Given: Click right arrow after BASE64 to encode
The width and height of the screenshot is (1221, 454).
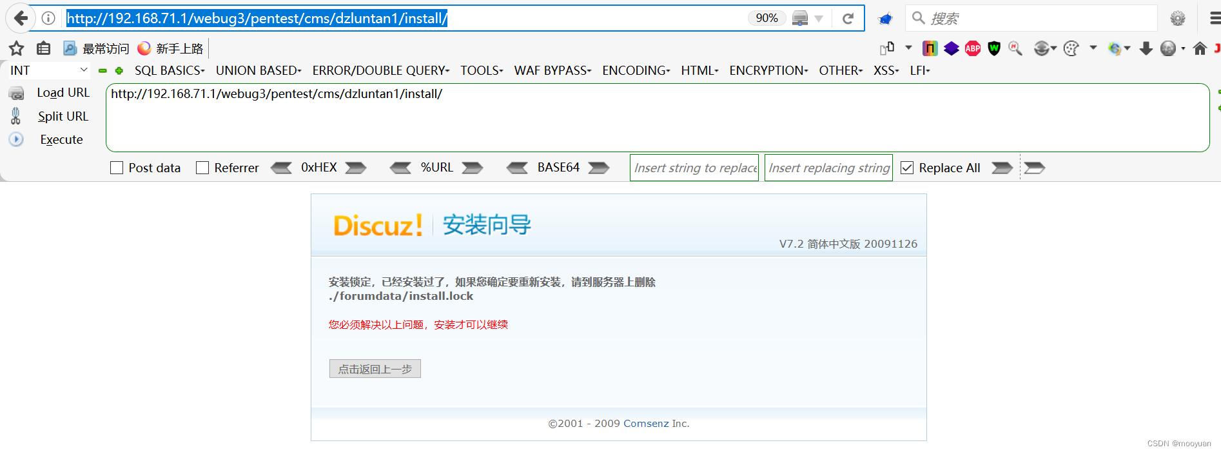Looking at the screenshot, I should click(x=599, y=168).
